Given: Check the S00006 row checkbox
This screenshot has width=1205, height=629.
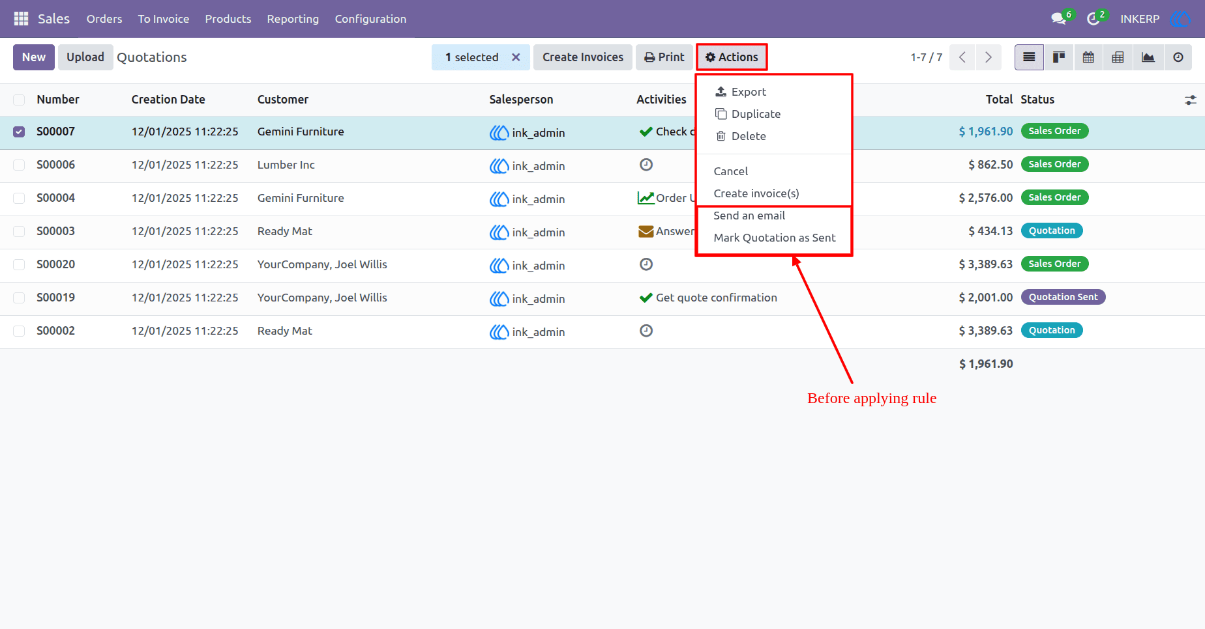Looking at the screenshot, I should [x=19, y=165].
